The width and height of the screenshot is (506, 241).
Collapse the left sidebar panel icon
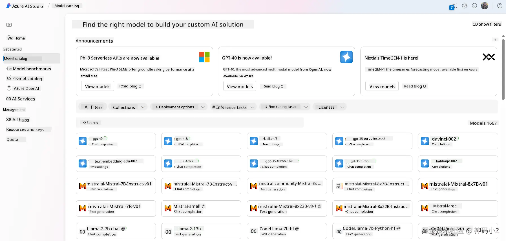9,25
